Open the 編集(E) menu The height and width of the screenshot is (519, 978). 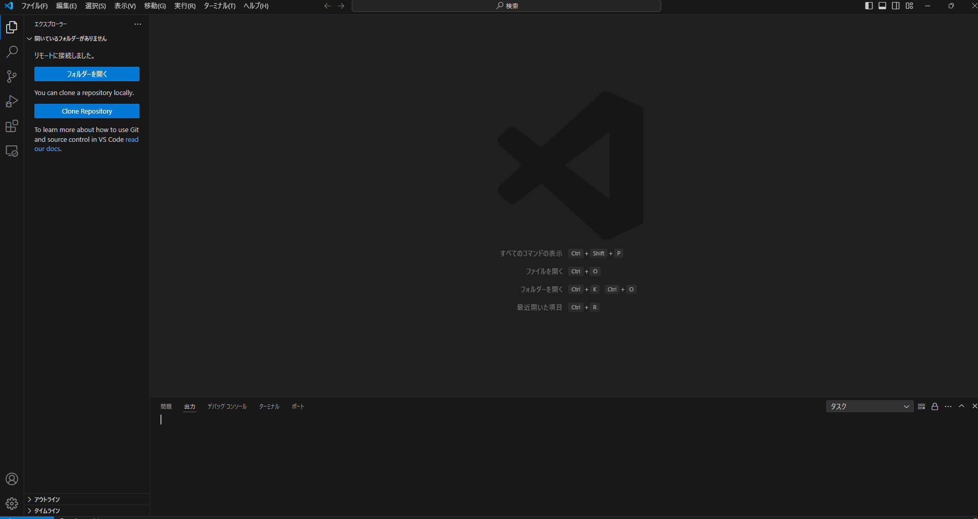click(66, 6)
